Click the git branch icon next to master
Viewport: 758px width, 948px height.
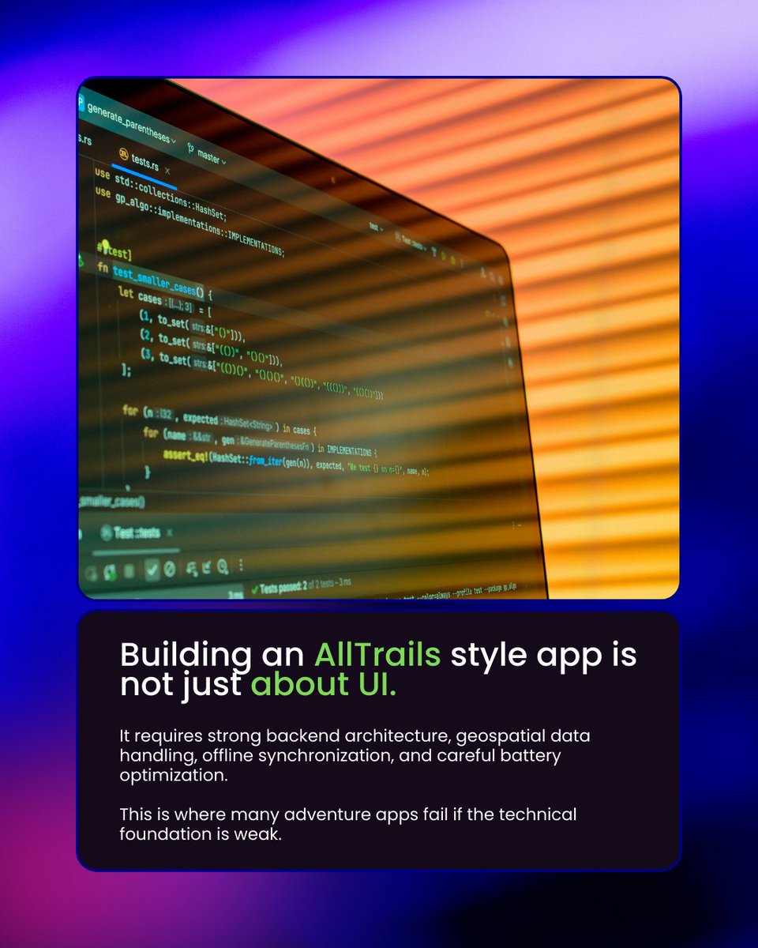point(190,147)
